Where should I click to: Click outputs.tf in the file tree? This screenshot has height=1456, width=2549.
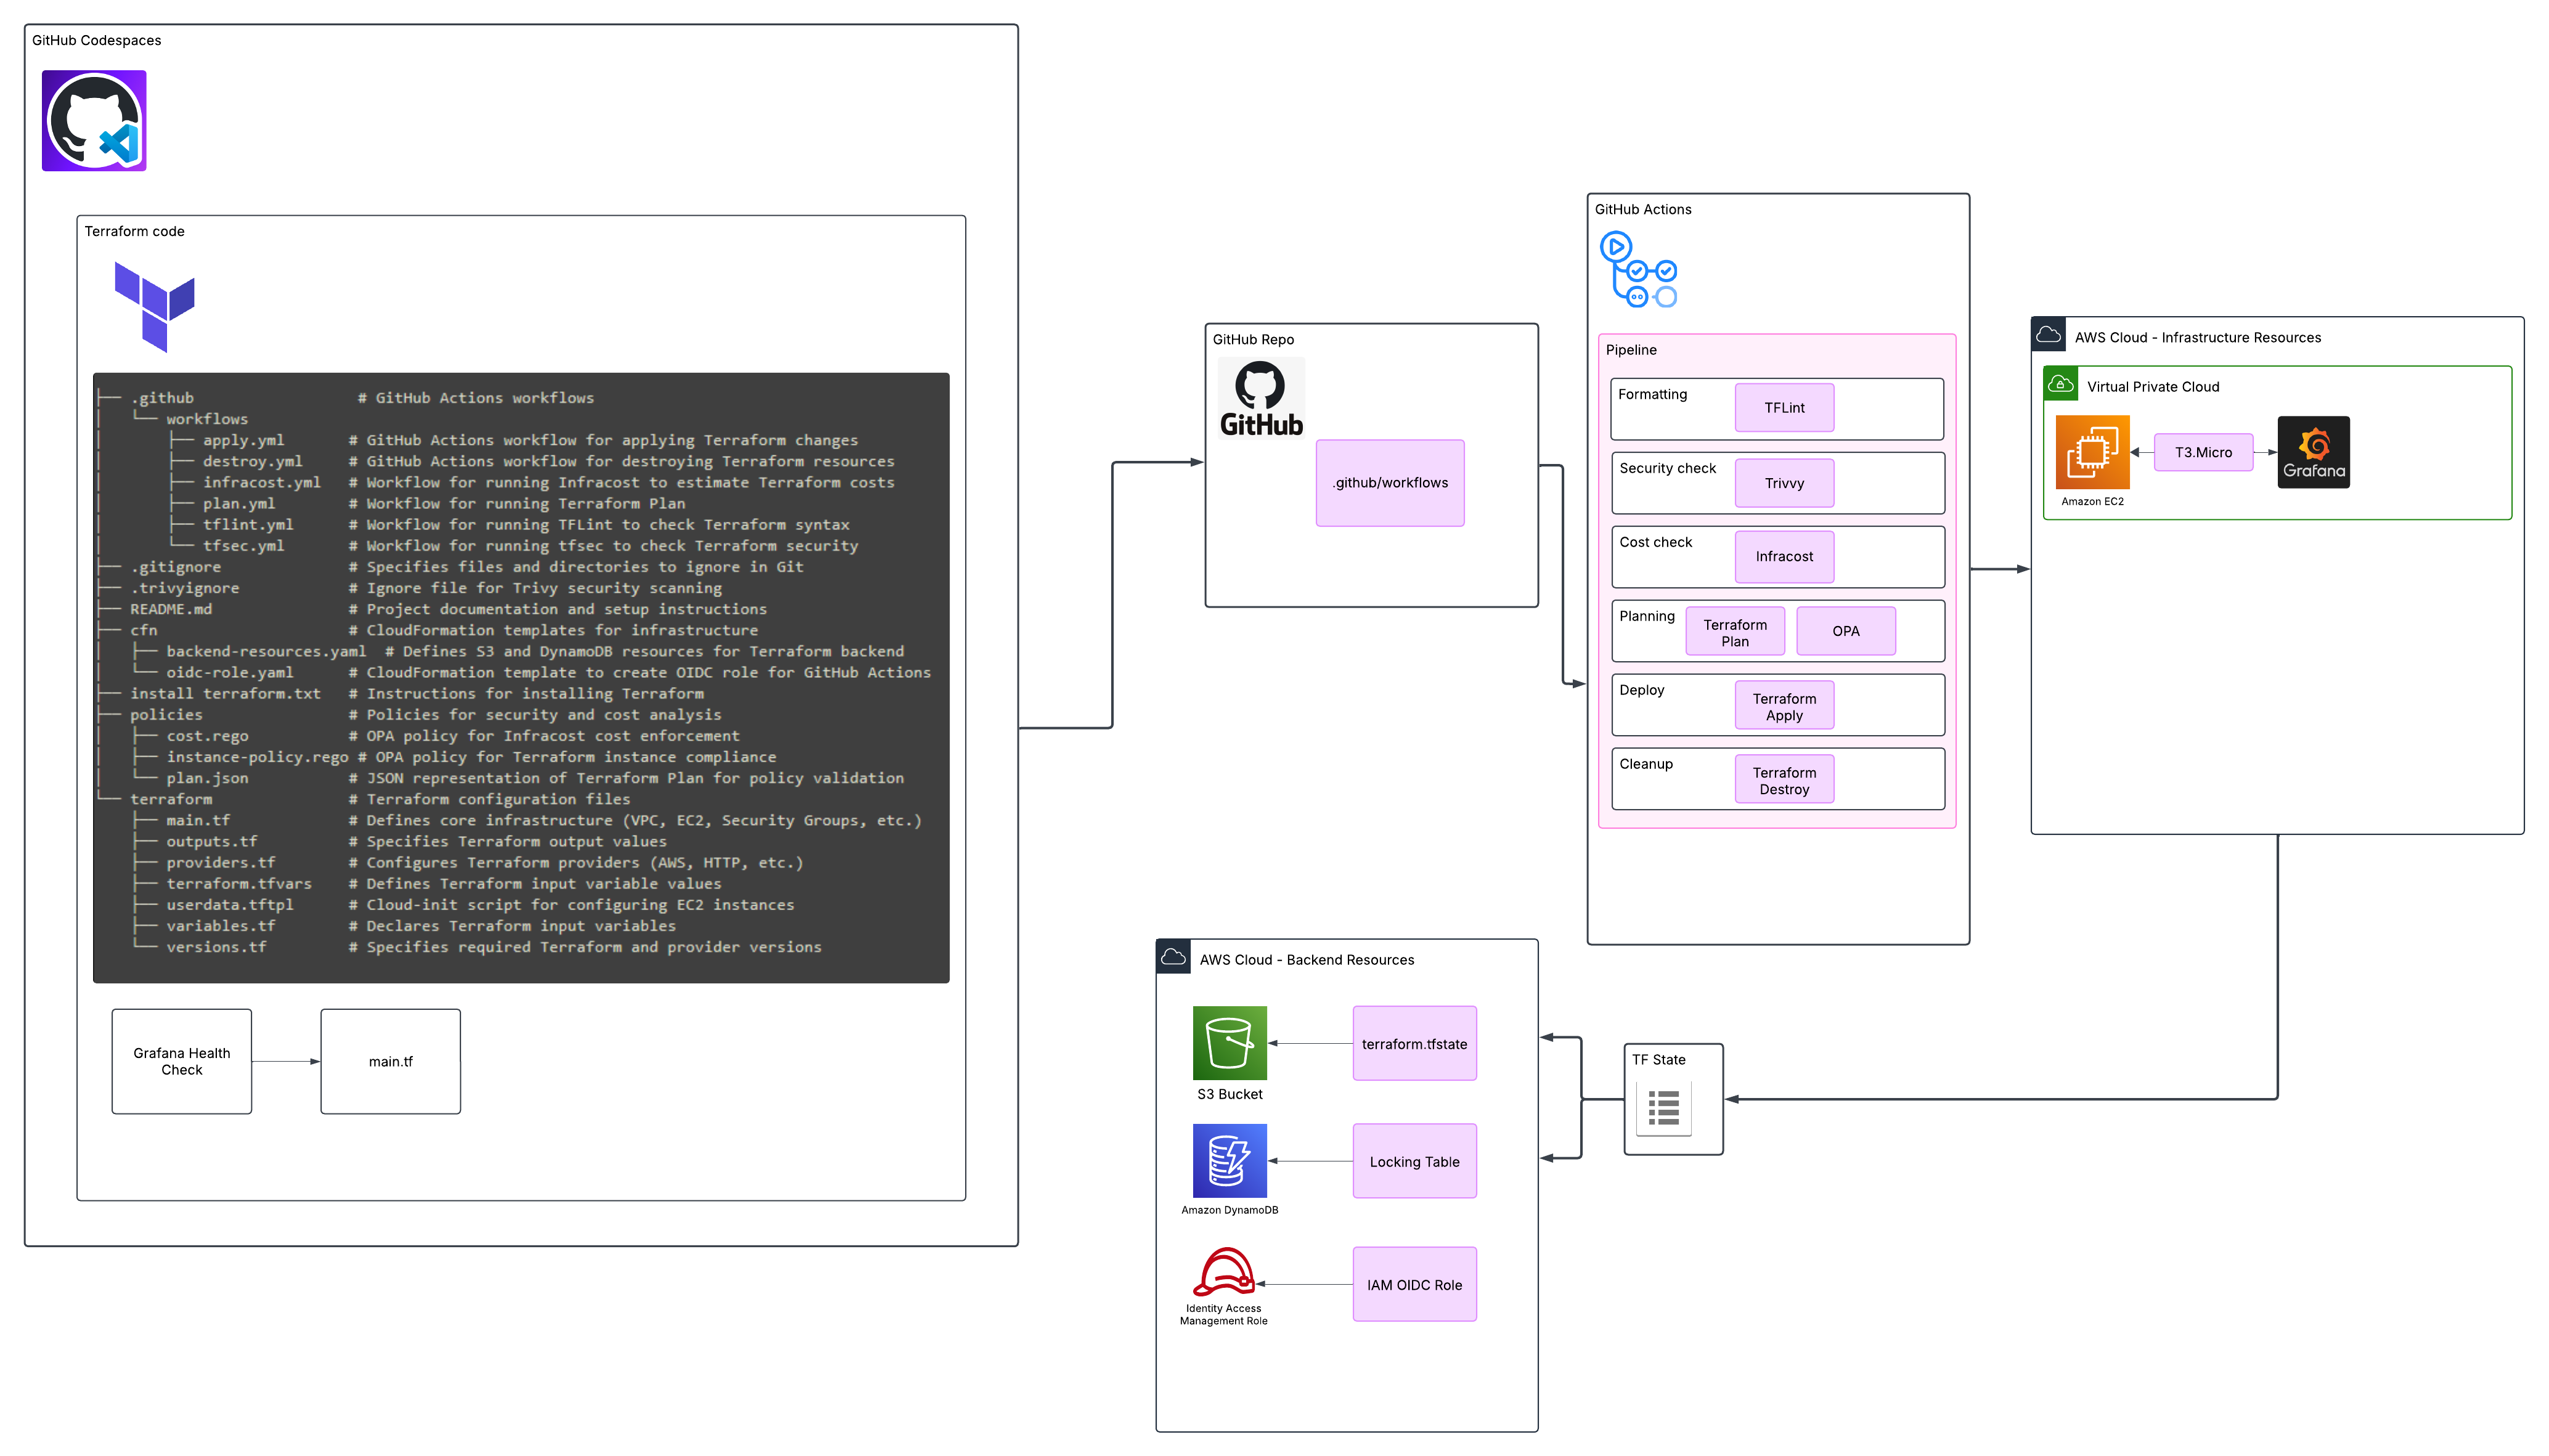(x=211, y=841)
